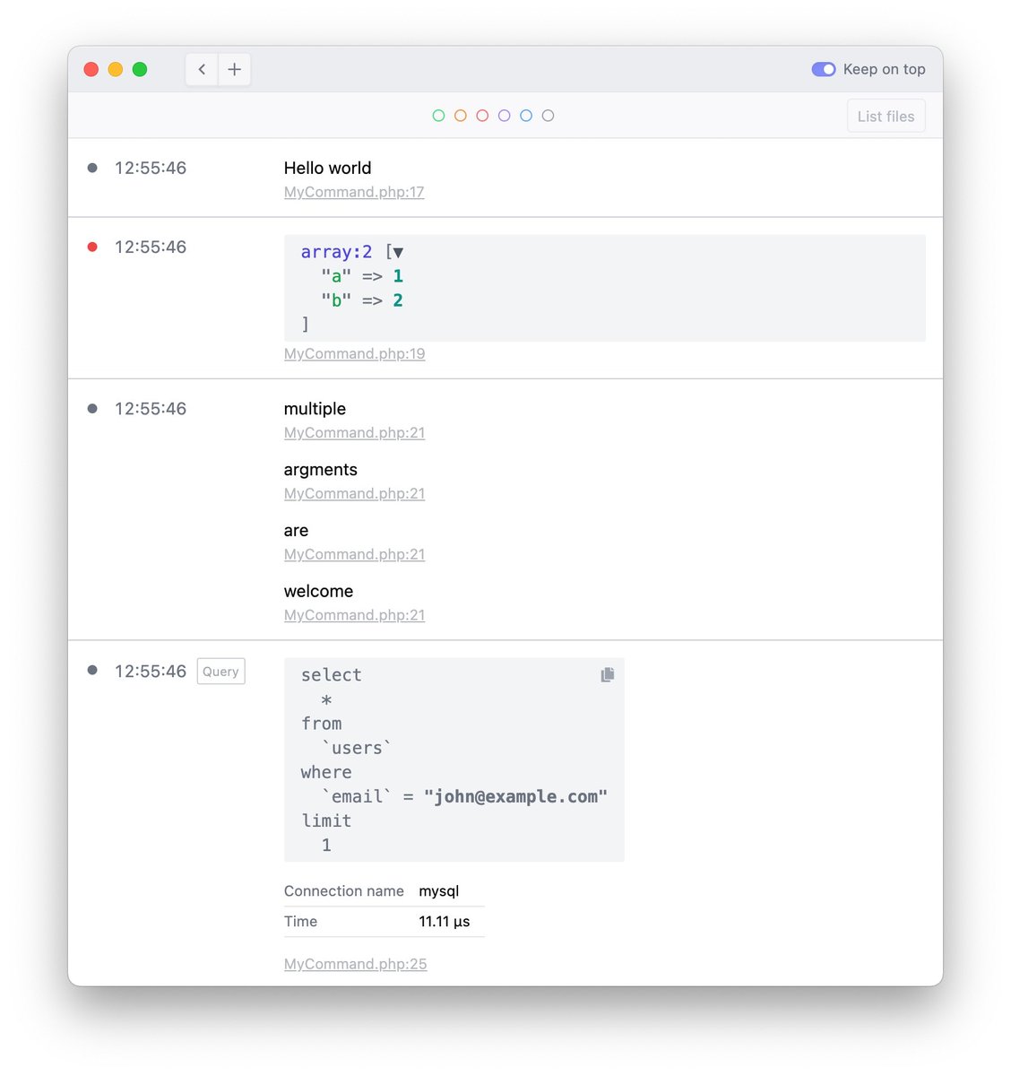Image resolution: width=1011 pixels, height=1076 pixels.
Task: Filter by the blue color circle
Action: click(x=526, y=116)
